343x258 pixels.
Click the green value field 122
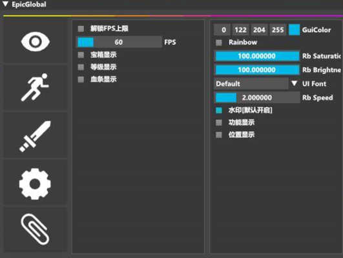click(x=240, y=30)
